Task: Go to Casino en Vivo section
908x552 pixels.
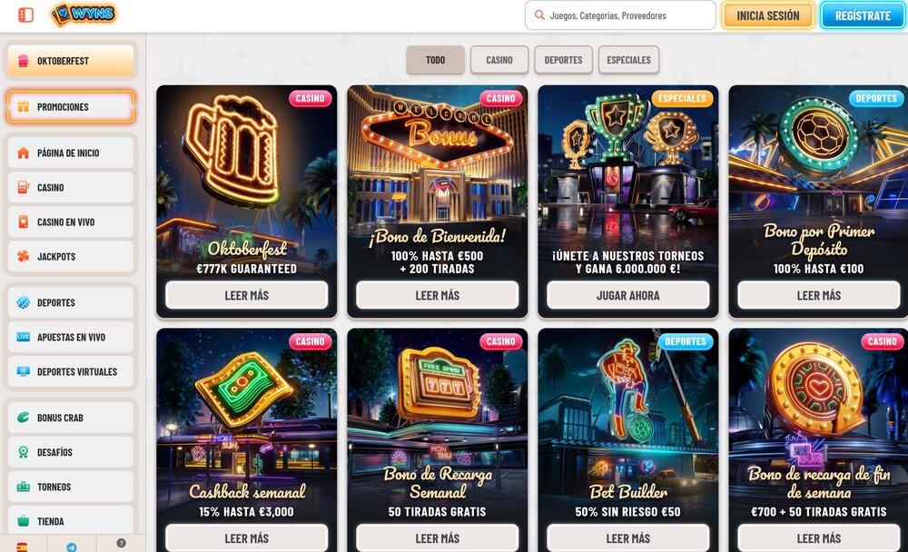Action: [71, 222]
